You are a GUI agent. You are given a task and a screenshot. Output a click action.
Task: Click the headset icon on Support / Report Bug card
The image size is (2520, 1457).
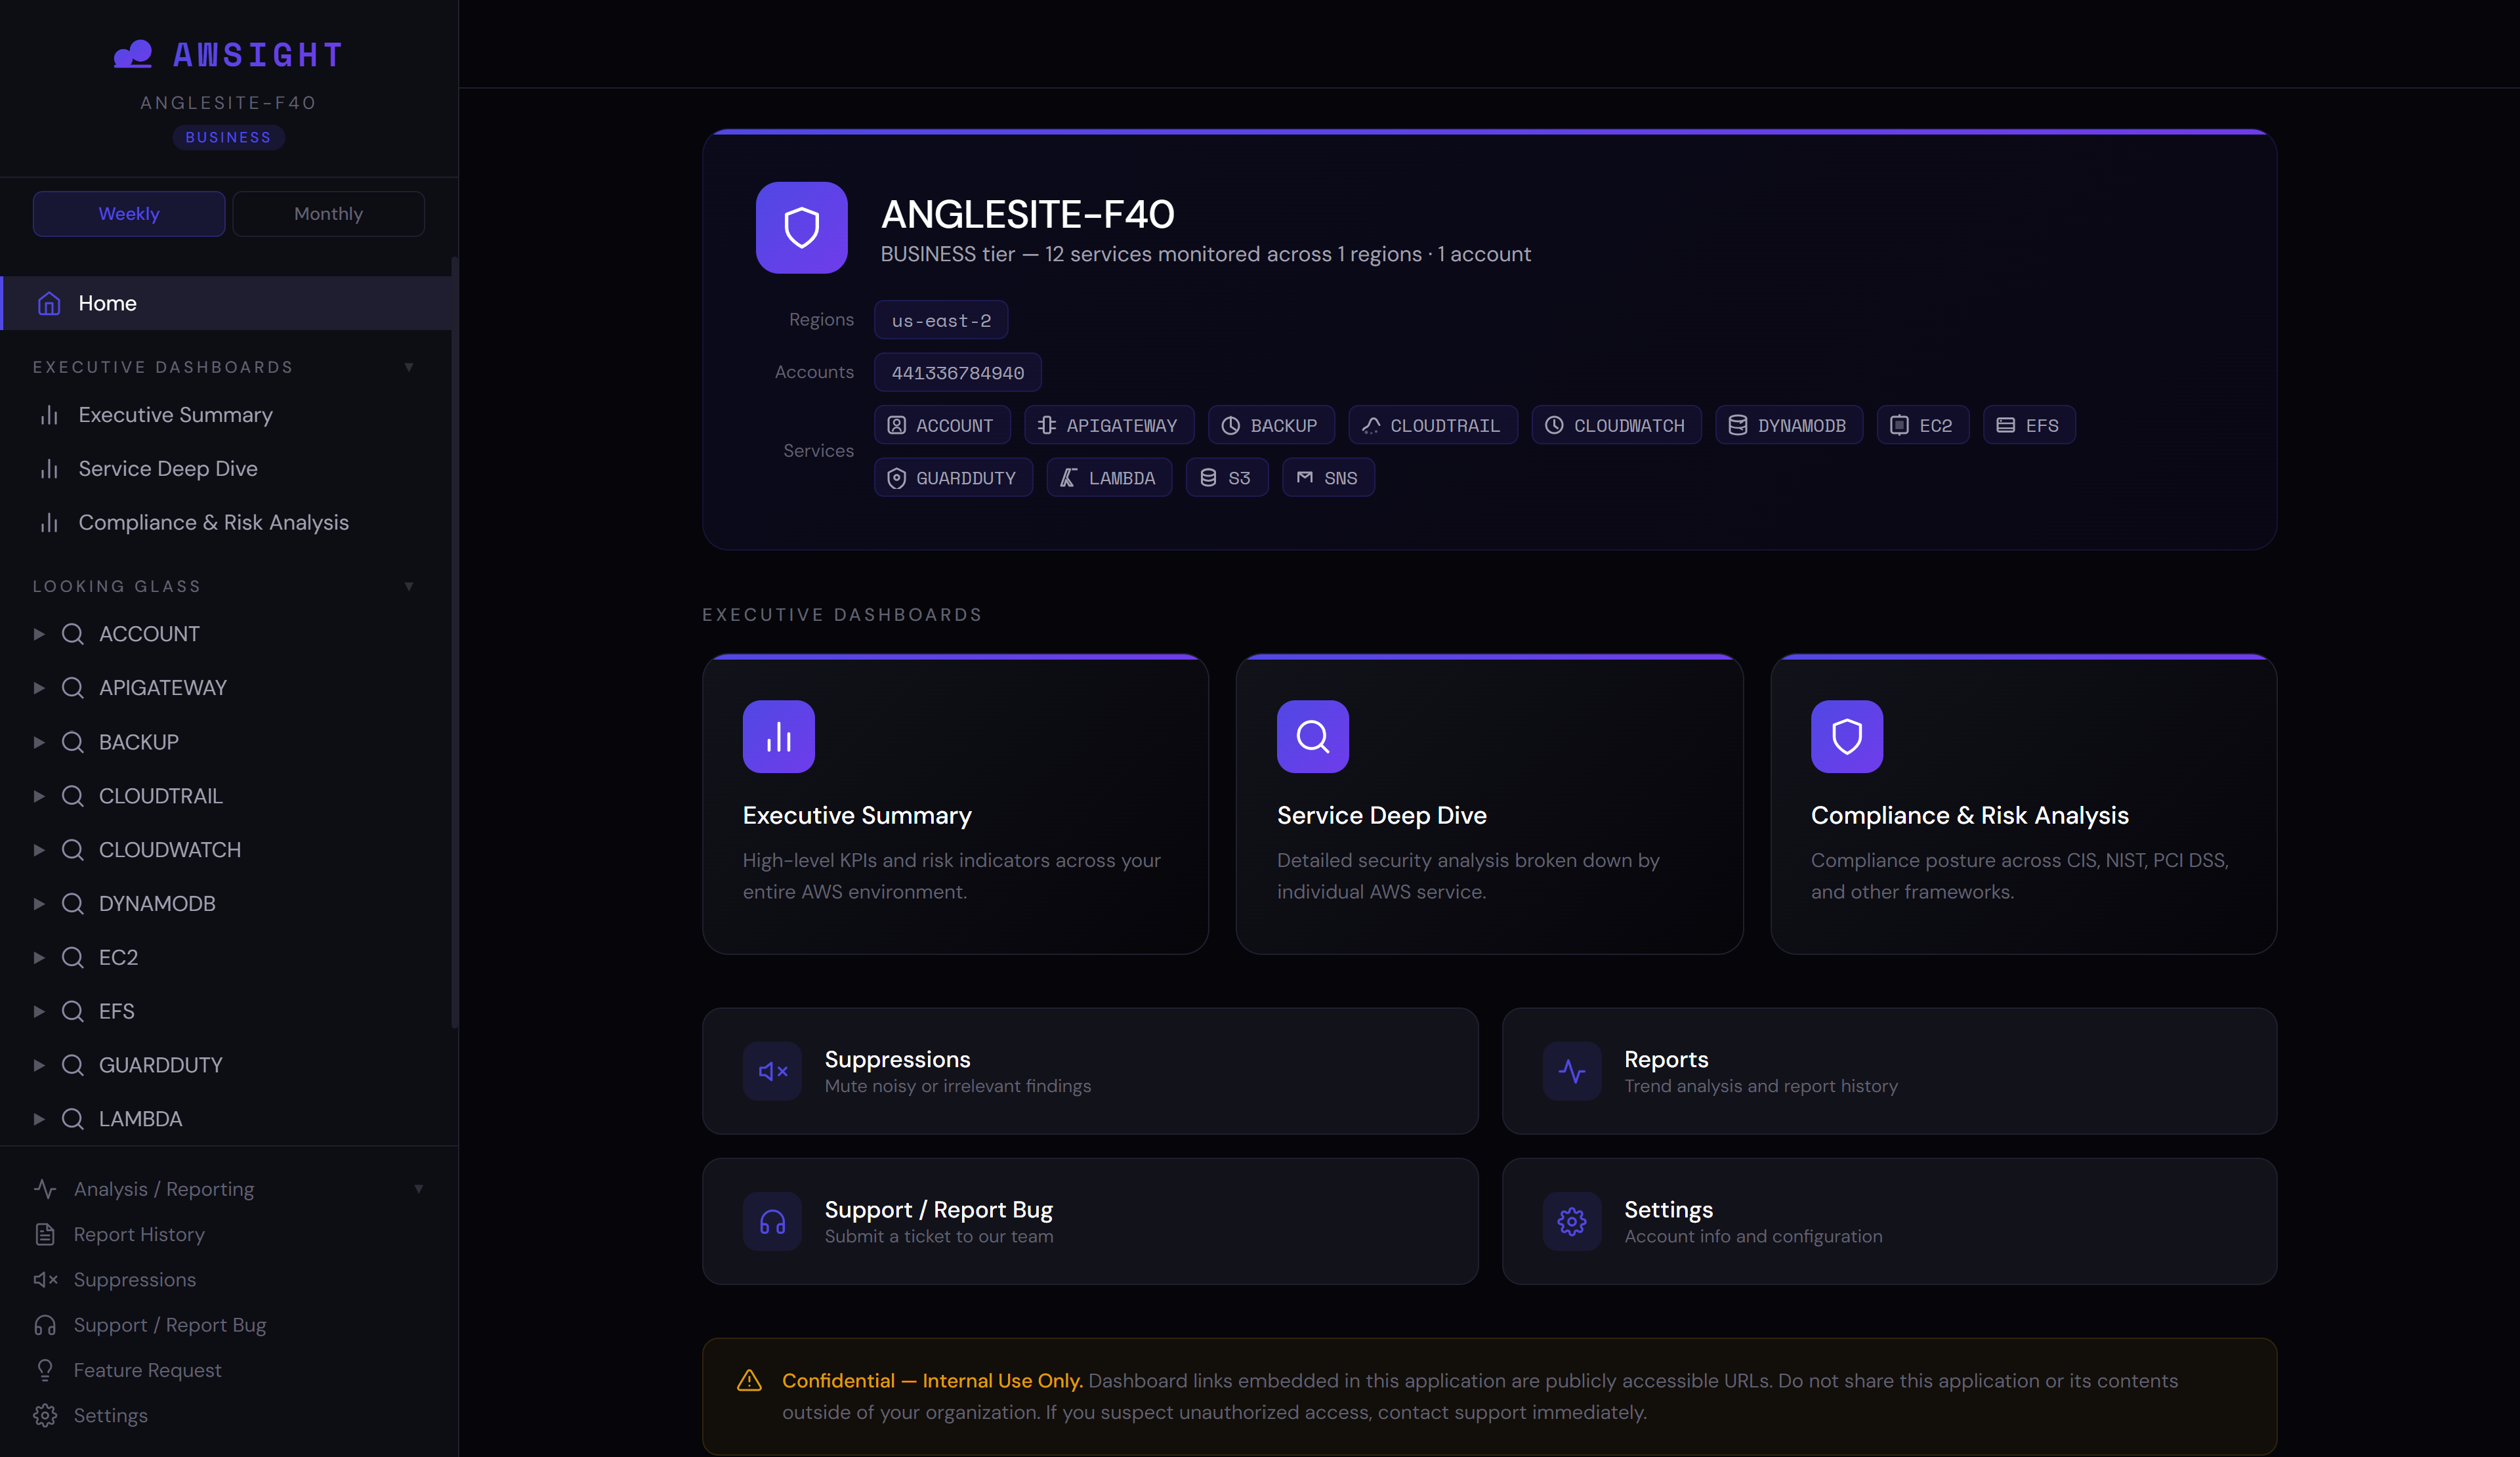[x=772, y=1222]
